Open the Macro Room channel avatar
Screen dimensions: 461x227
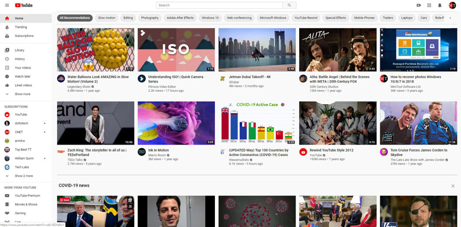[142, 152]
